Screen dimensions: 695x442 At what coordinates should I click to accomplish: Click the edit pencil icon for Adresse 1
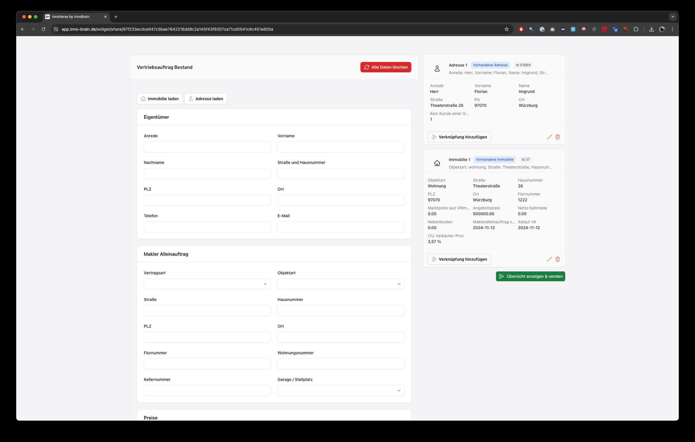[549, 137]
